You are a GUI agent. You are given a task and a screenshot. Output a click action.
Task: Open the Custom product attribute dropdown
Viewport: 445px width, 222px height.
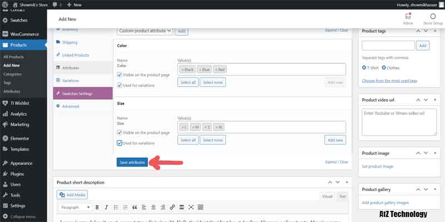[x=145, y=31]
